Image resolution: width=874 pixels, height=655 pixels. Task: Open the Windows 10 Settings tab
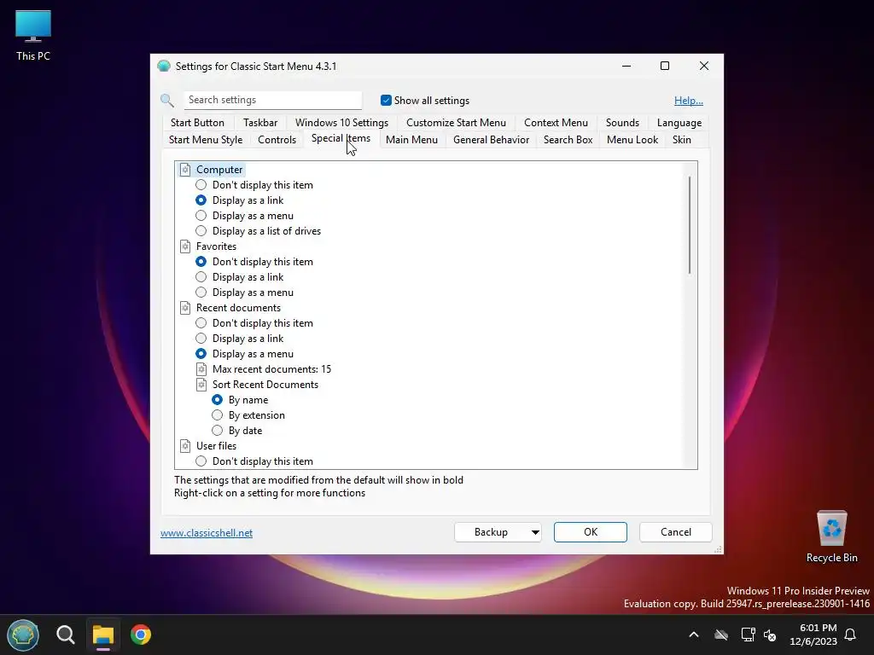pos(341,123)
